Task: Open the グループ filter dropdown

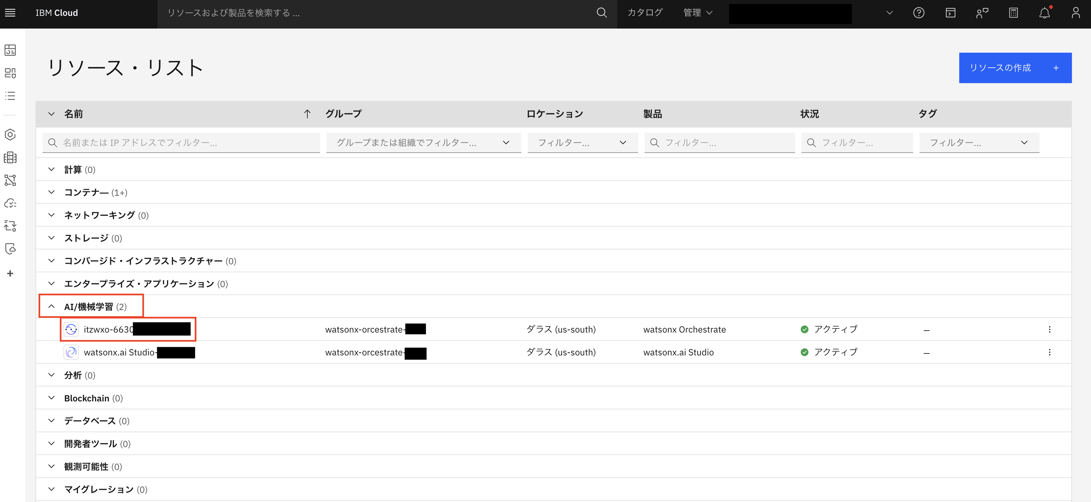Action: [423, 143]
